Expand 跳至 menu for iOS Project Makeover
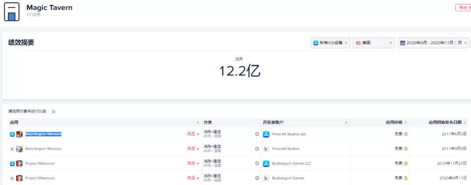471x185 pixels. [x=194, y=164]
